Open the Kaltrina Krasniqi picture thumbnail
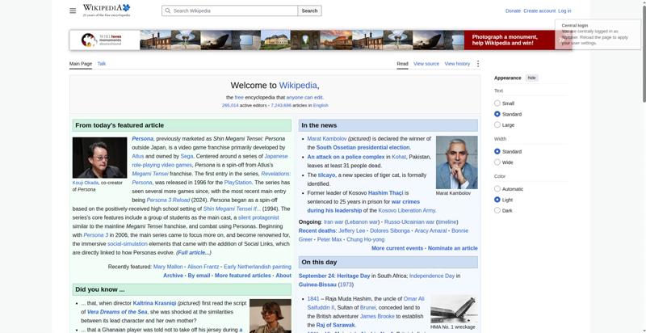Screen dimensions: 646x333 (271, 316)
